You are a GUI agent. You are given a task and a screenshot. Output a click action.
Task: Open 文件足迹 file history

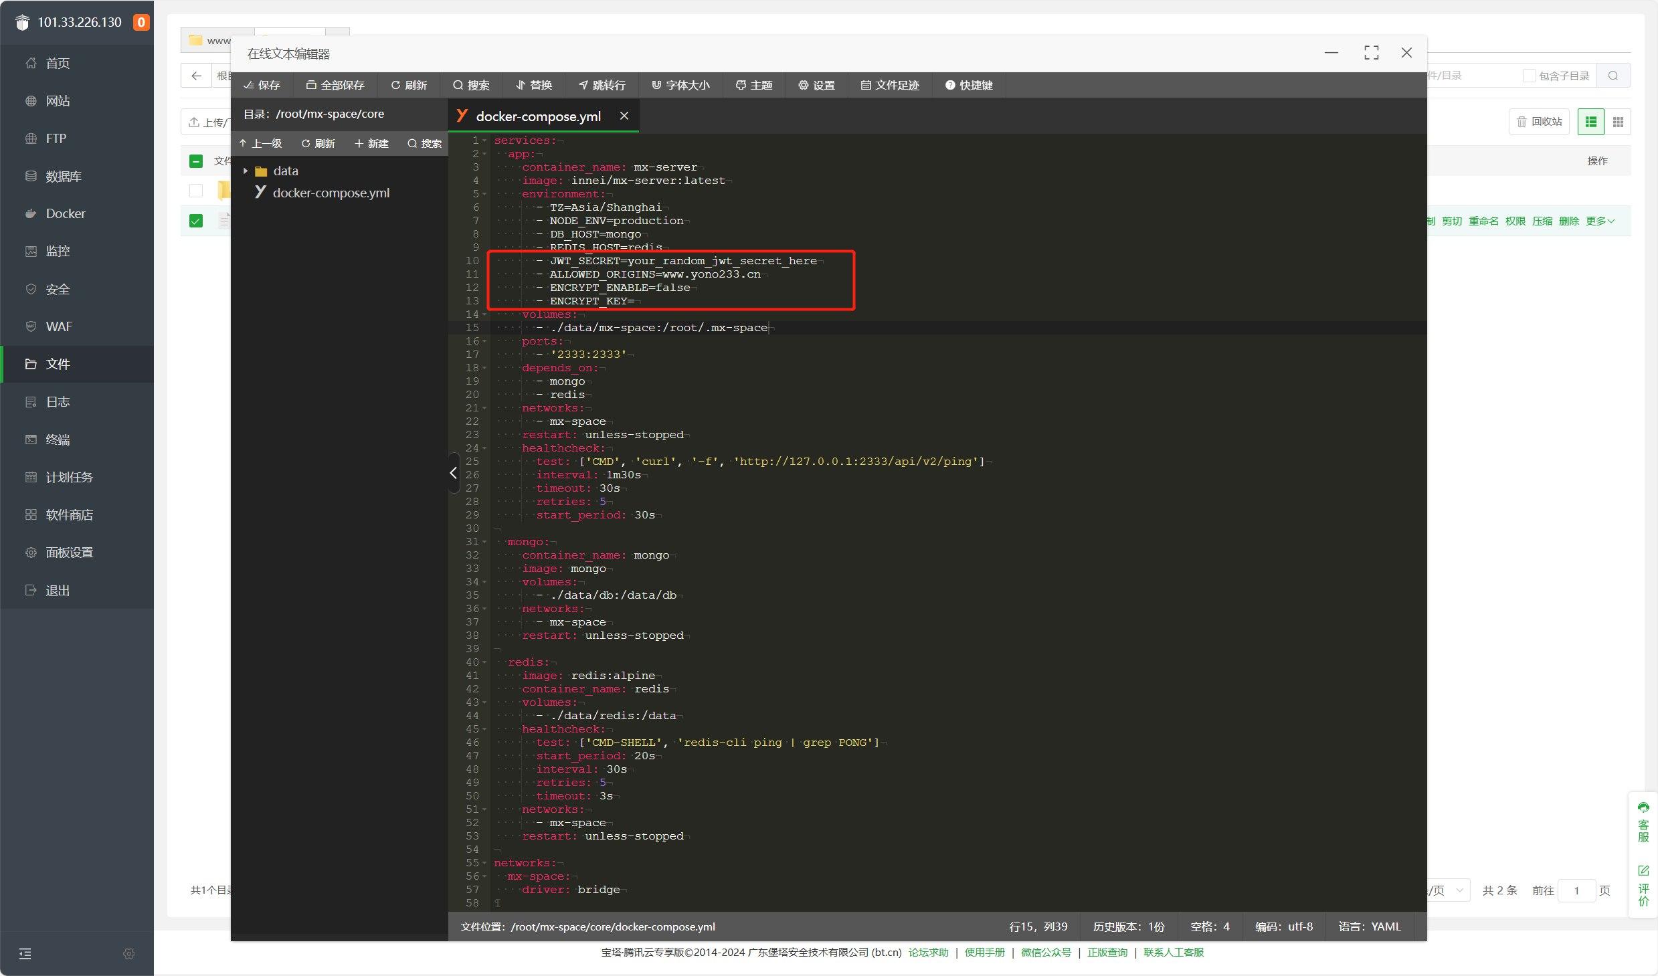(x=890, y=85)
